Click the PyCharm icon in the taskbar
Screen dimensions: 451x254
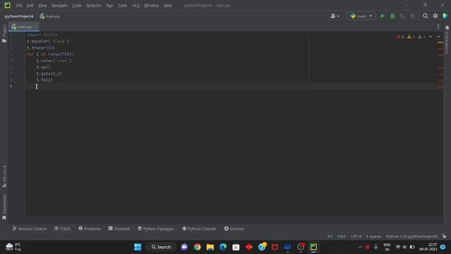[x=313, y=247]
